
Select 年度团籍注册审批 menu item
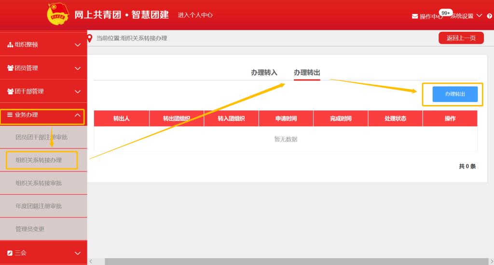[x=39, y=206]
